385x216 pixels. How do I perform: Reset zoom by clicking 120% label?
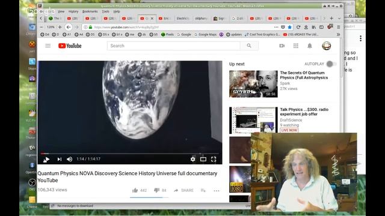pyautogui.click(x=51, y=27)
